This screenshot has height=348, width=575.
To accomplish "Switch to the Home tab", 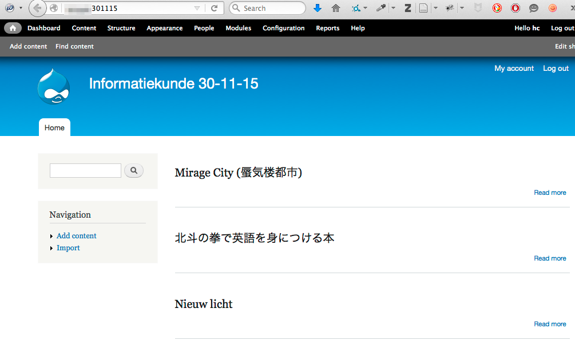I will point(54,127).
